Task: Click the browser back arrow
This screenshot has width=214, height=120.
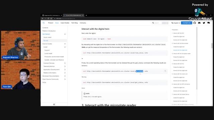Action: pyautogui.click(x=42, y=19)
